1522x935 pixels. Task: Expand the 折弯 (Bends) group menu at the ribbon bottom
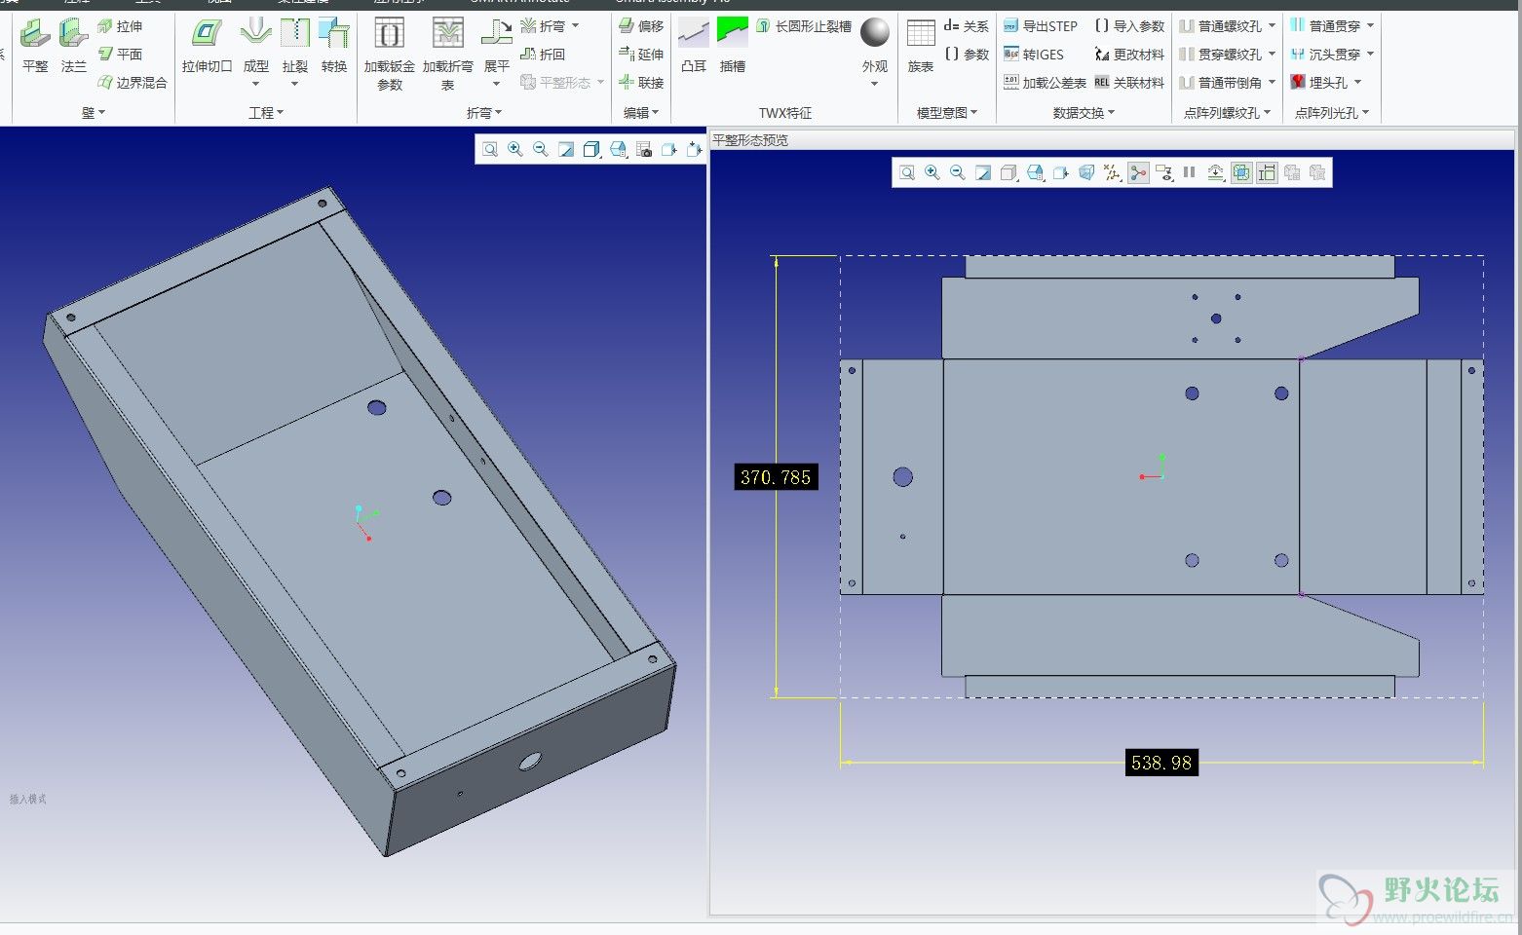[x=484, y=113]
